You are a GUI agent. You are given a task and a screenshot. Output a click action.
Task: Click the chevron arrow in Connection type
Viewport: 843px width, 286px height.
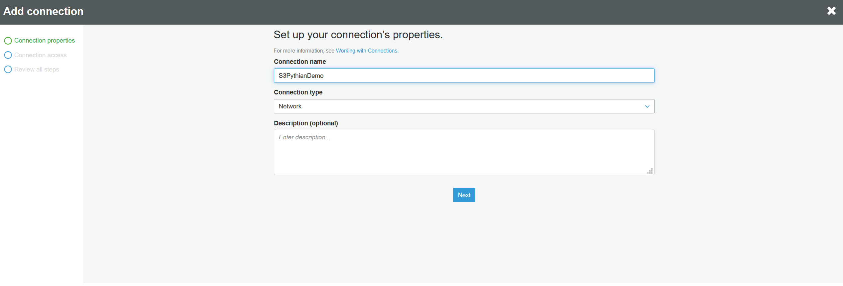pos(647,106)
